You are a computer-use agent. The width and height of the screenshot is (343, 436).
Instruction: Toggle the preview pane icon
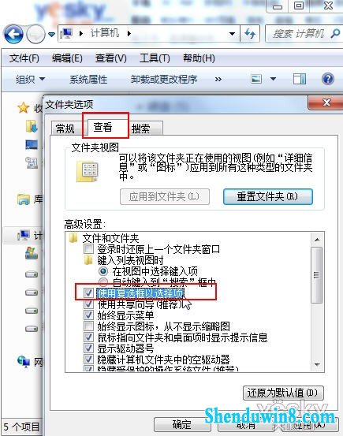point(300,79)
